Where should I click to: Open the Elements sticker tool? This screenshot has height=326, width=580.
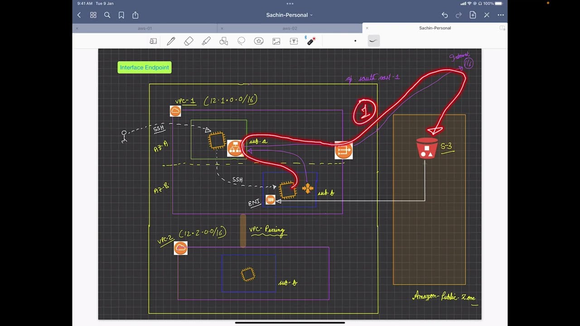pos(259,41)
